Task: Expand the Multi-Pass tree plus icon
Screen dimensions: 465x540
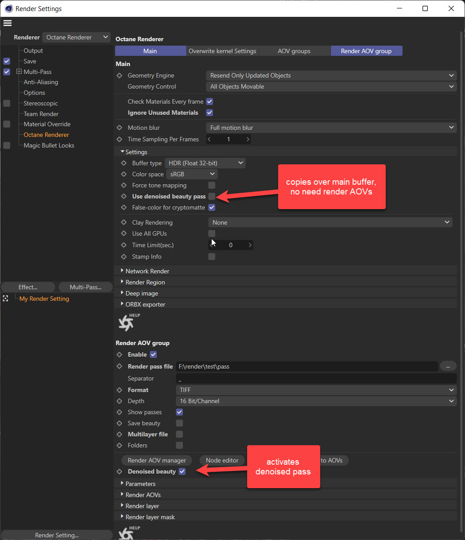Action: 19,72
